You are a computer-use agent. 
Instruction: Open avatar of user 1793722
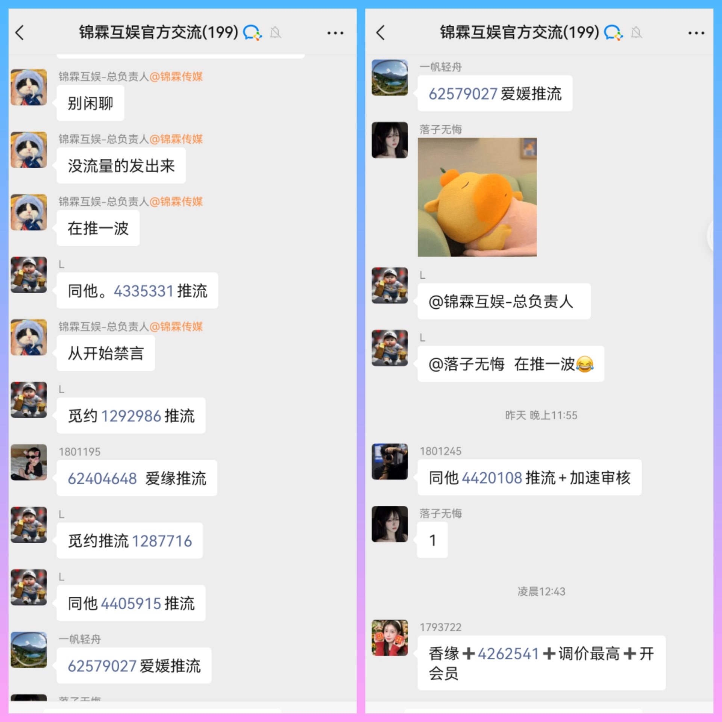click(x=390, y=638)
